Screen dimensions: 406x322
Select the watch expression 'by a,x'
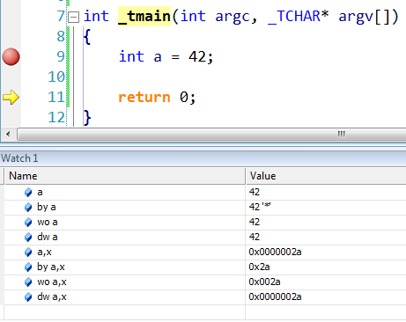(51, 267)
